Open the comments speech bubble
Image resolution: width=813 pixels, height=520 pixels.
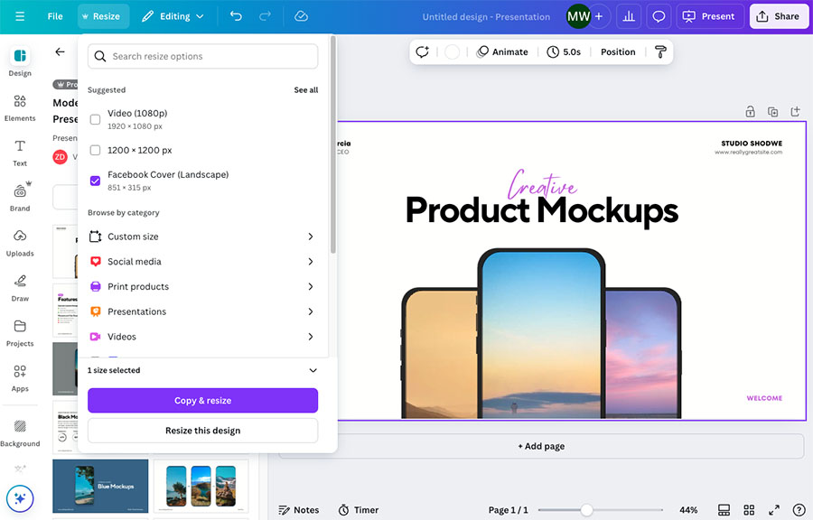659,16
